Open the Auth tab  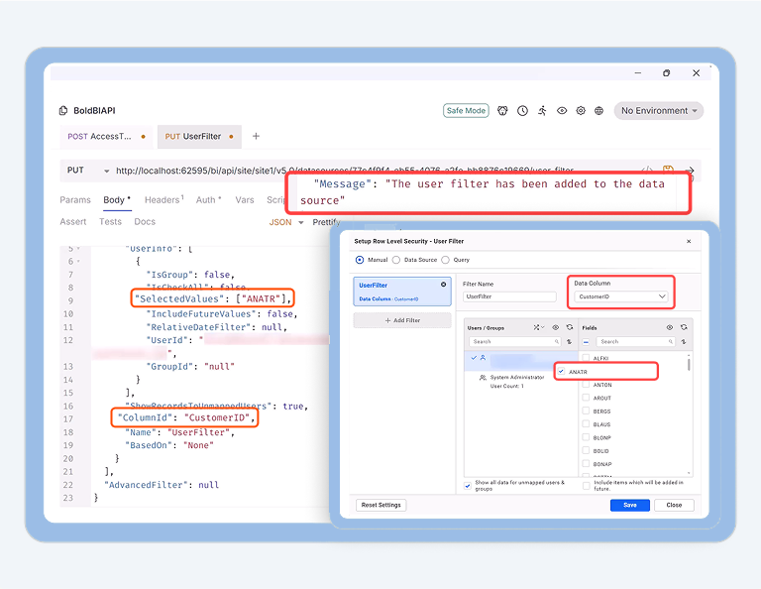(209, 200)
